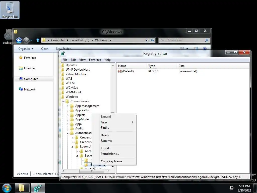Click the LogonUI key folder icon
The height and width of the screenshot is (193, 257).
pyautogui.click(x=77, y=147)
